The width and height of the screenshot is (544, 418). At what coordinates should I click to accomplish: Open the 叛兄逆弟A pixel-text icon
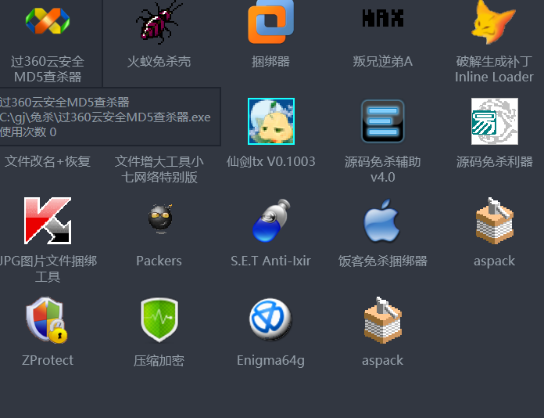pyautogui.click(x=383, y=18)
